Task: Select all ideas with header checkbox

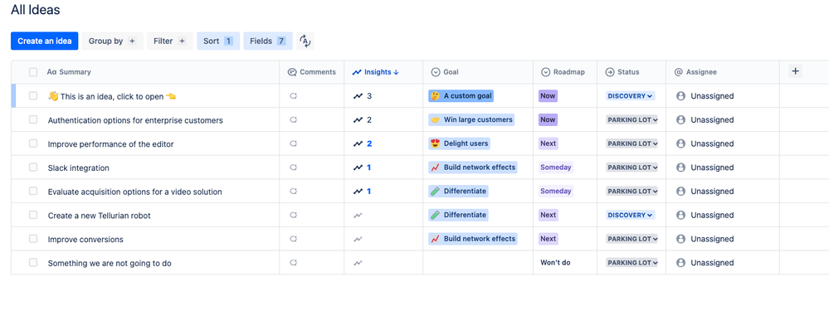Action: pos(33,72)
